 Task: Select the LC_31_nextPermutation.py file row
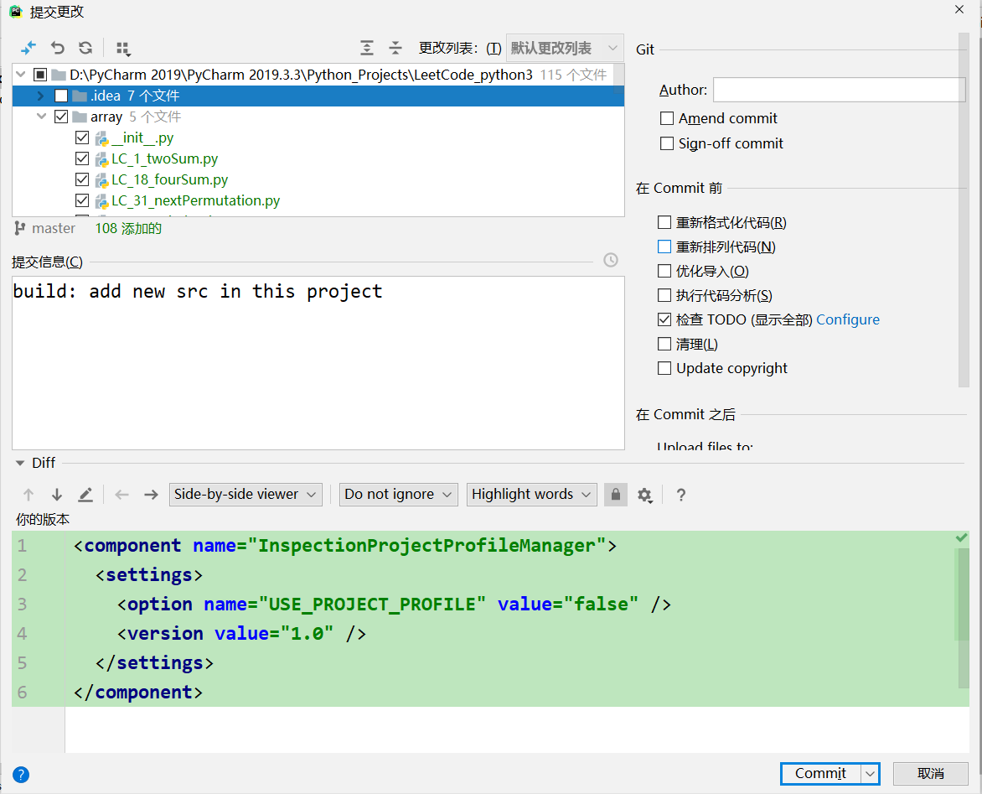click(x=318, y=200)
